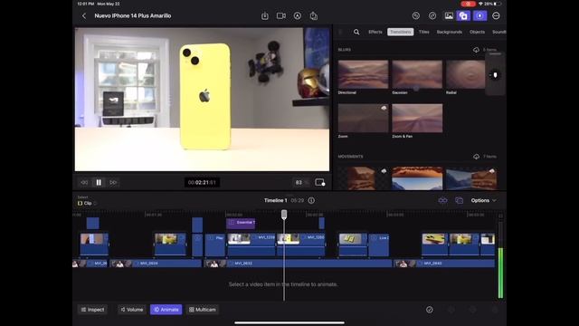
Task: Toggle the photo media browser icon
Action: pyautogui.click(x=449, y=16)
